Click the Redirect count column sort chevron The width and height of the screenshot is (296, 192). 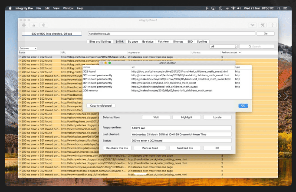click(x=240, y=53)
